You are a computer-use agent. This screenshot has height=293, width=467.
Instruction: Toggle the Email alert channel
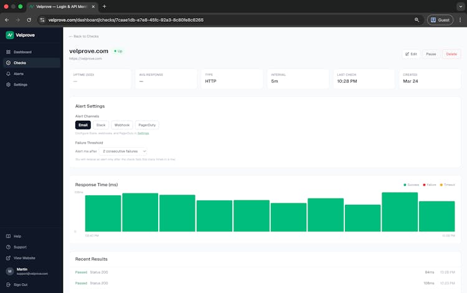(x=83, y=125)
